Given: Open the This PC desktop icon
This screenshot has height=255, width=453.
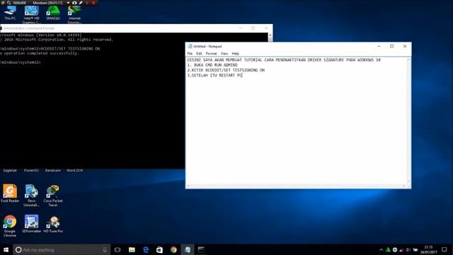Looking at the screenshot, I should click(10, 13).
